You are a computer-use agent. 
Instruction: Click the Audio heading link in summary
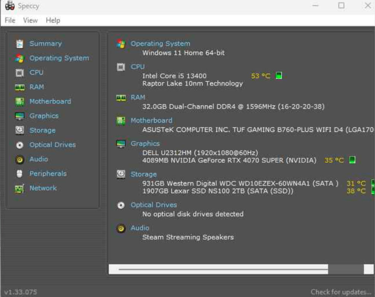(x=140, y=228)
